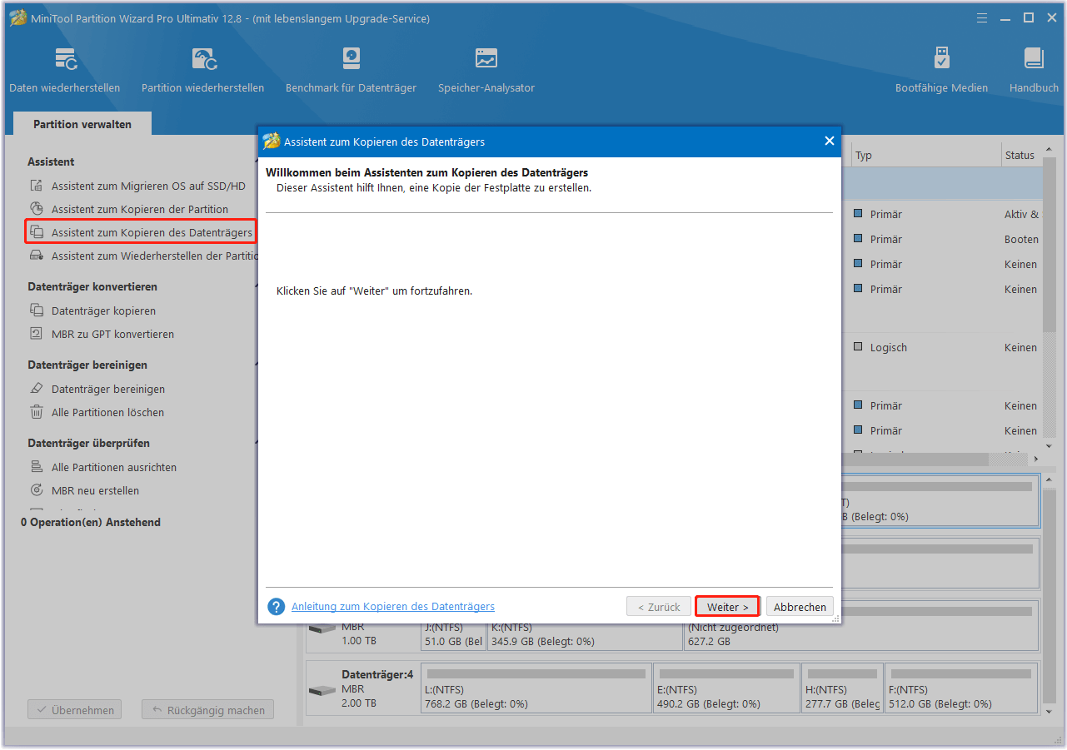The image size is (1067, 750).
Task: Click Assistent zum Migrieren OS auf SSD/HD
Action: [x=148, y=186]
